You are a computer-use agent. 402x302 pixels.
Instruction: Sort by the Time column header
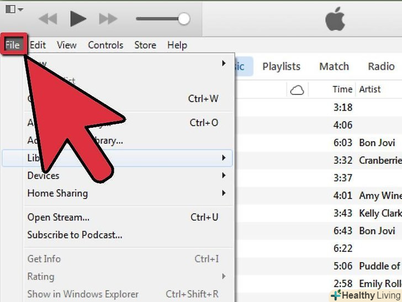coord(342,90)
